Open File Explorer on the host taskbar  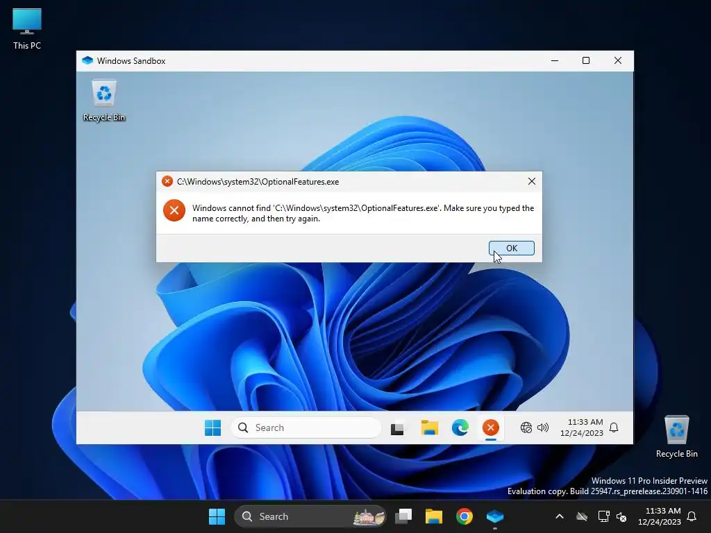click(x=434, y=516)
